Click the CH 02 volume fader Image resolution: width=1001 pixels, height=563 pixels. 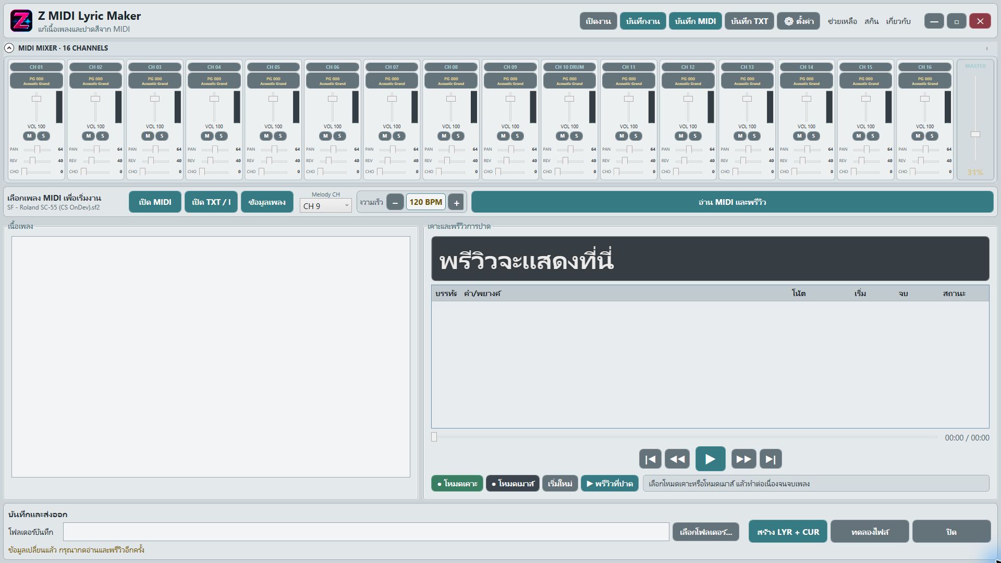95,99
